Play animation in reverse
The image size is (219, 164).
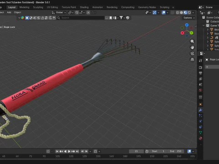click(x=65, y=151)
